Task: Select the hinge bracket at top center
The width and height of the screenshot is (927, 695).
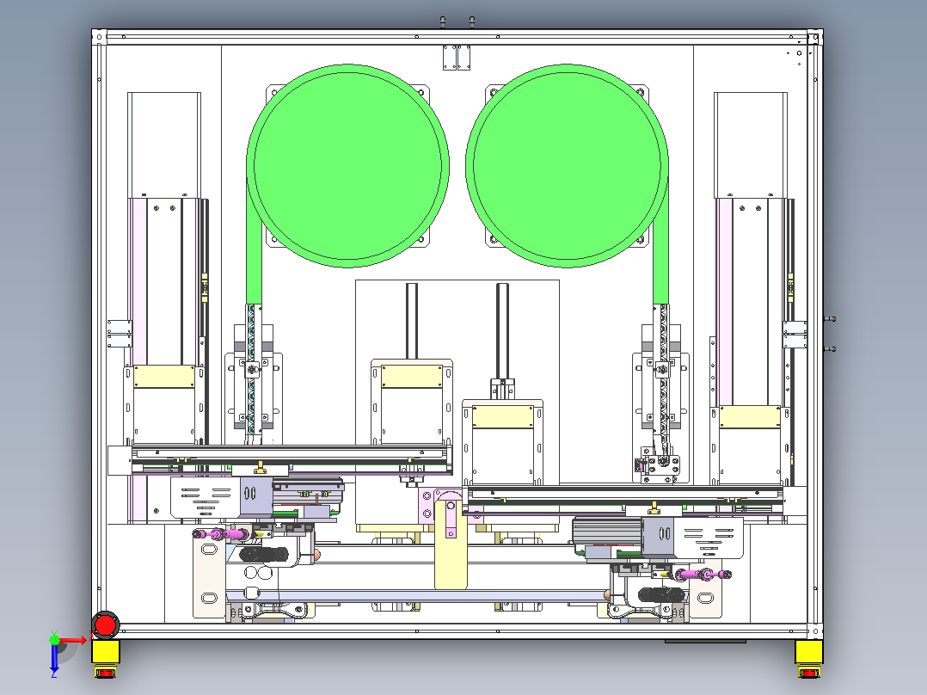Action: pos(457,58)
